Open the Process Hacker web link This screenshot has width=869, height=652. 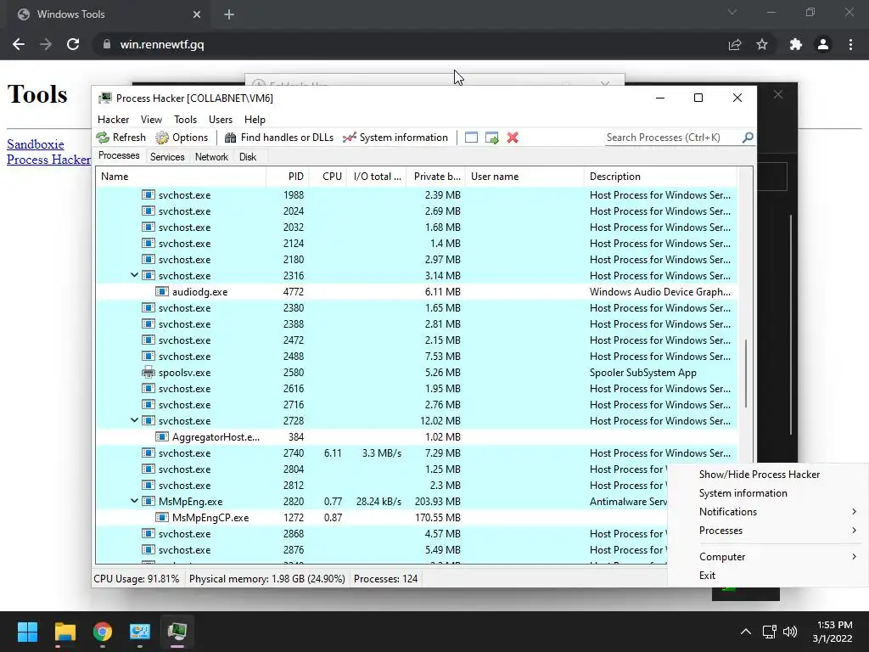(48, 160)
